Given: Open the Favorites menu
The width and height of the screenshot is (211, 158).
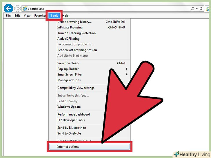Looking at the screenshot, I should coord(40,16).
